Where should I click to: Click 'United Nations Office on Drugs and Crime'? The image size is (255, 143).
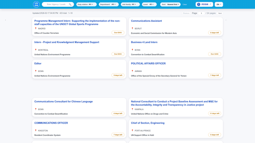[150, 114]
